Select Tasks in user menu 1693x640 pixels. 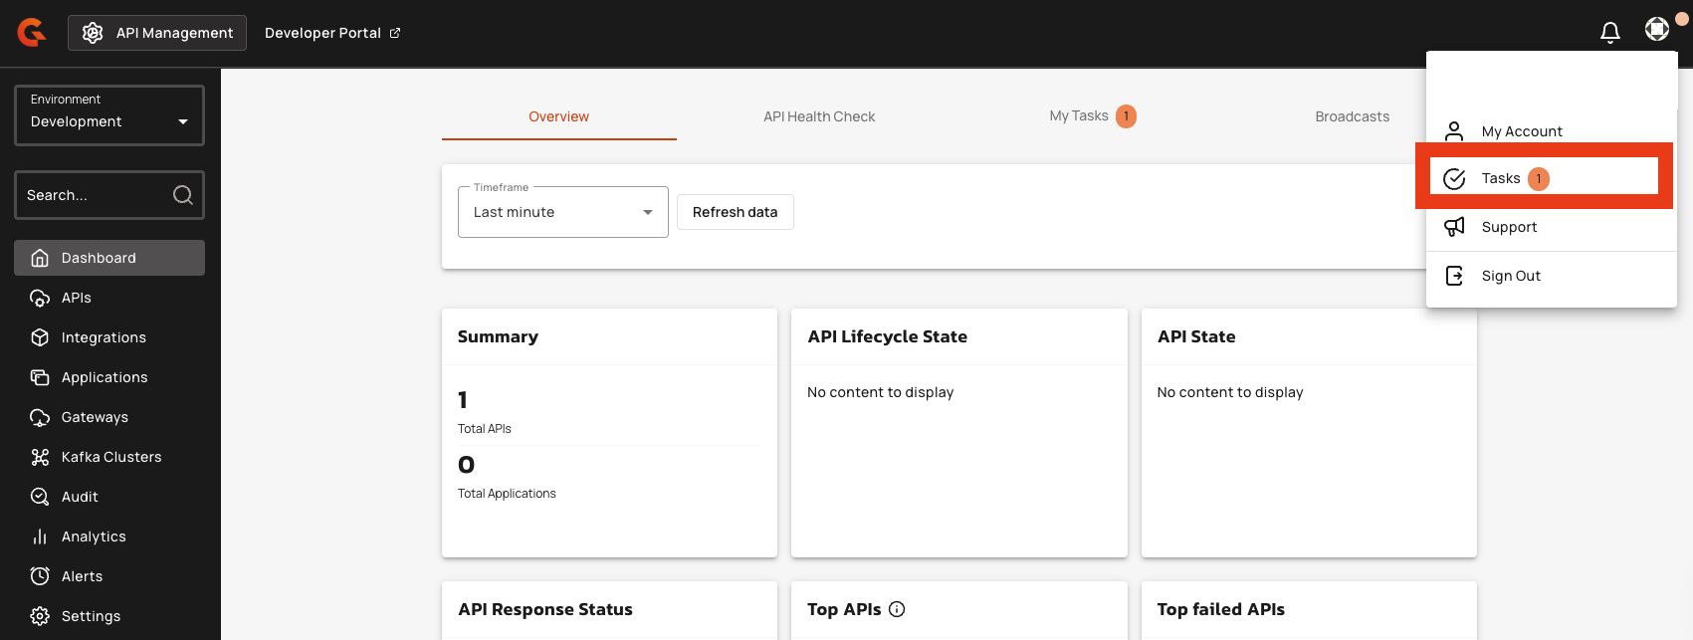tap(1500, 179)
